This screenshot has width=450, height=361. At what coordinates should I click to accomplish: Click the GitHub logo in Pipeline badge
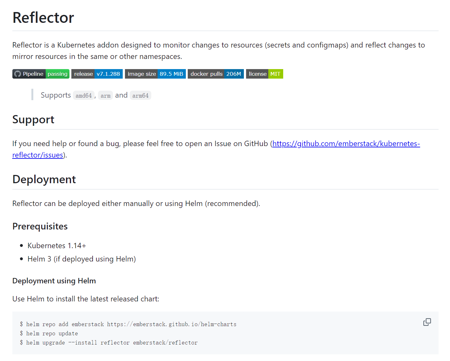(x=17, y=74)
